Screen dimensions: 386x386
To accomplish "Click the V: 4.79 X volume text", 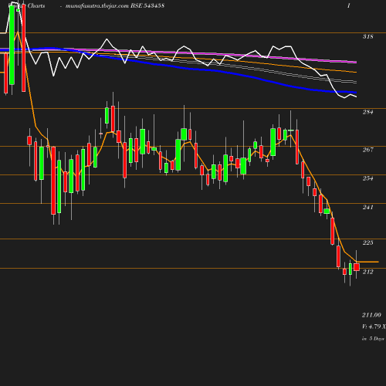I will (x=374, y=327).
